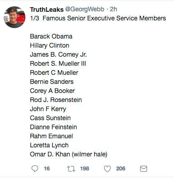Click 'James B. Comey Jr.' text line
Viewport: 174px width, 180px height.
[x=58, y=54]
